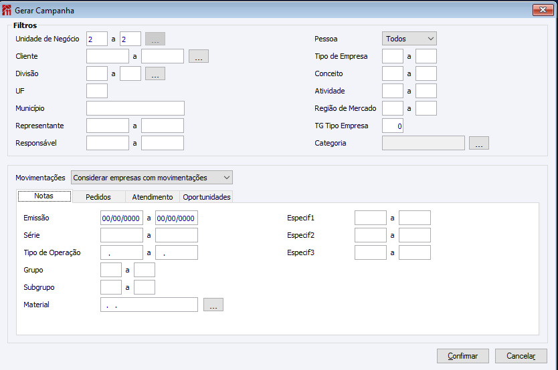Screen dimensions: 558x370
Task: Focus the Município text field
Action: pos(135,109)
